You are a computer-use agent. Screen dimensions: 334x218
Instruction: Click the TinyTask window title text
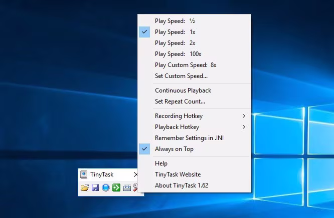[102, 174]
